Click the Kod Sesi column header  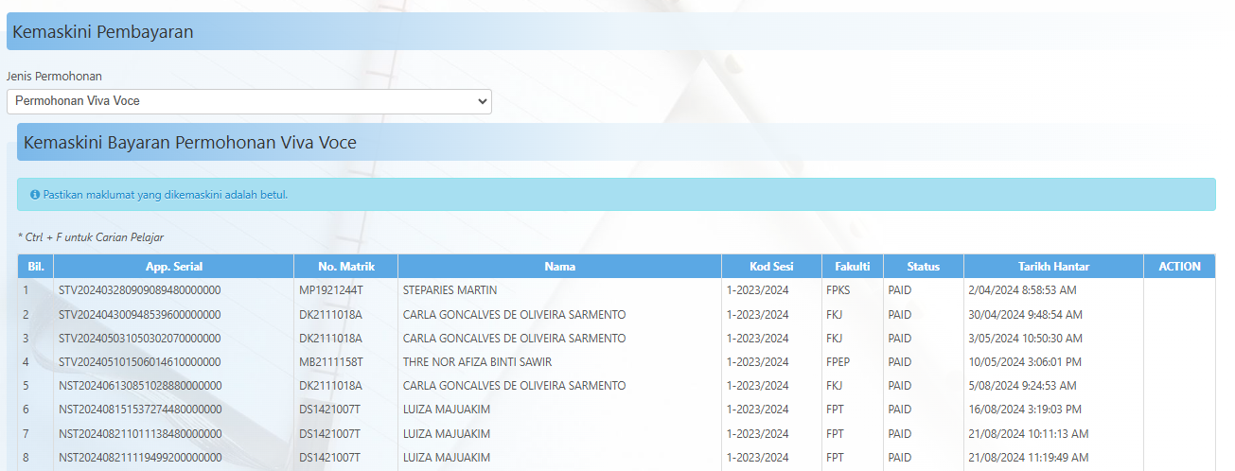pyautogui.click(x=770, y=267)
